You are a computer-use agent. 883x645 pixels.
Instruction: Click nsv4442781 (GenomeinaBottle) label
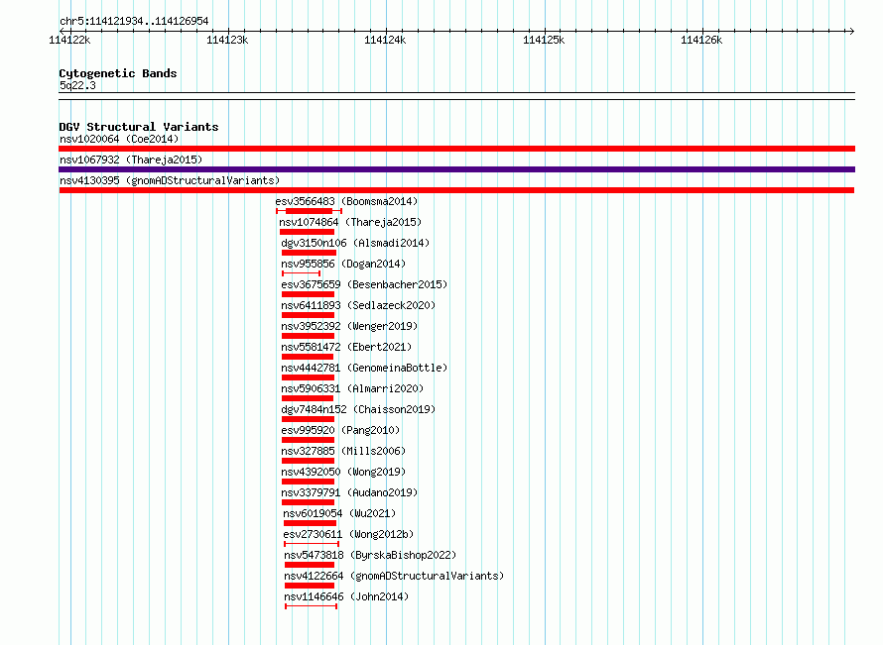(x=364, y=368)
